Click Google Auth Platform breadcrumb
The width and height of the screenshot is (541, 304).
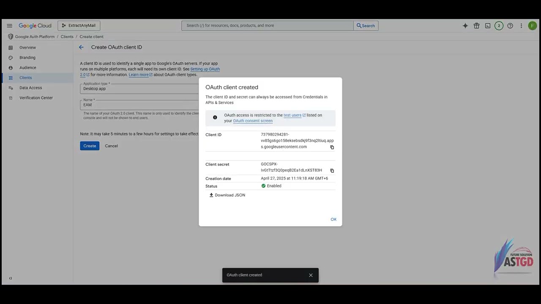[x=35, y=37]
